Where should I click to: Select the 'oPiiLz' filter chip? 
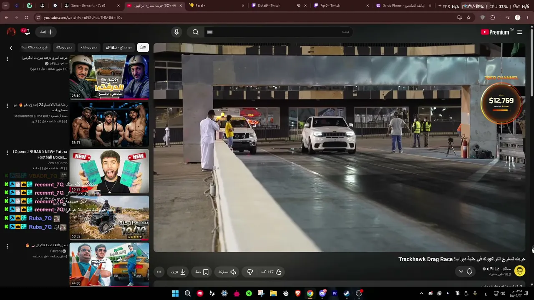pos(118,47)
